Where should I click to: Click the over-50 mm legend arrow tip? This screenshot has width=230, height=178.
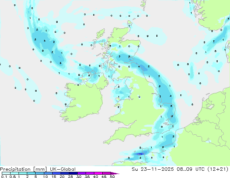tap(115, 174)
